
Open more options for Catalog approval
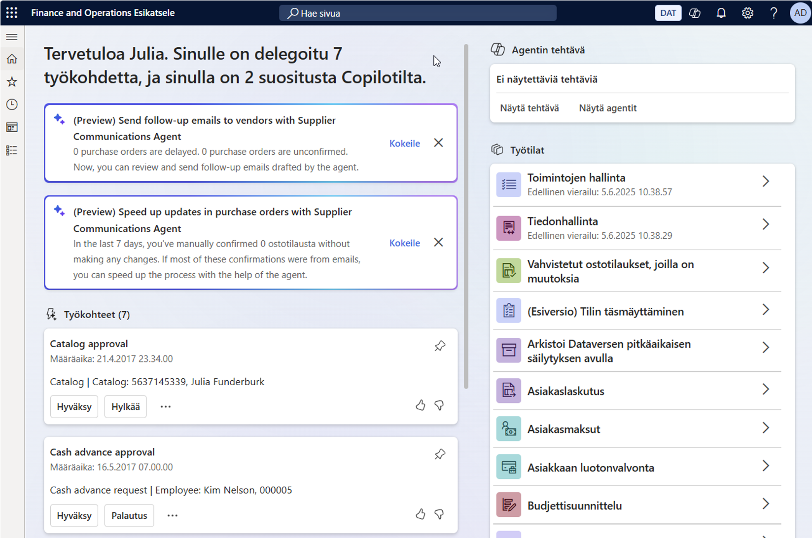point(166,407)
